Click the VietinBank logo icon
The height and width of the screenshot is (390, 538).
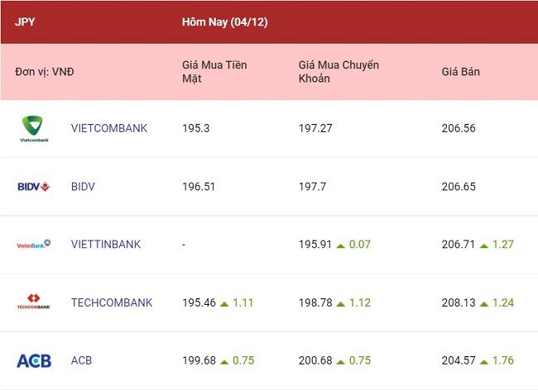pyautogui.click(x=34, y=245)
